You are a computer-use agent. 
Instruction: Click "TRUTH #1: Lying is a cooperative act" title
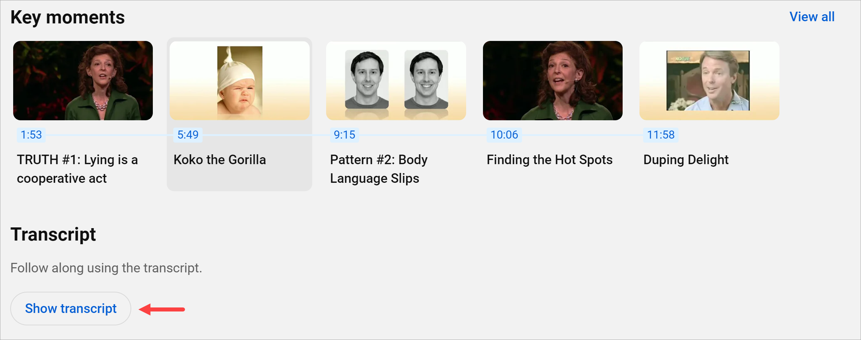(77, 169)
